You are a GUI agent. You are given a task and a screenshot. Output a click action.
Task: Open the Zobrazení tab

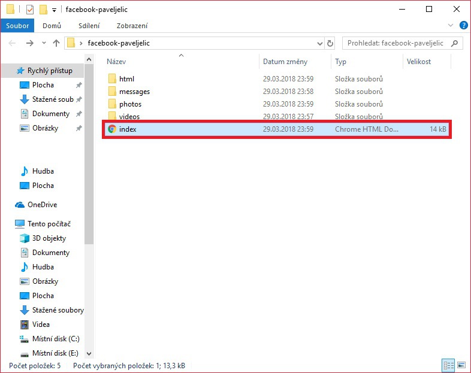pyautogui.click(x=132, y=26)
